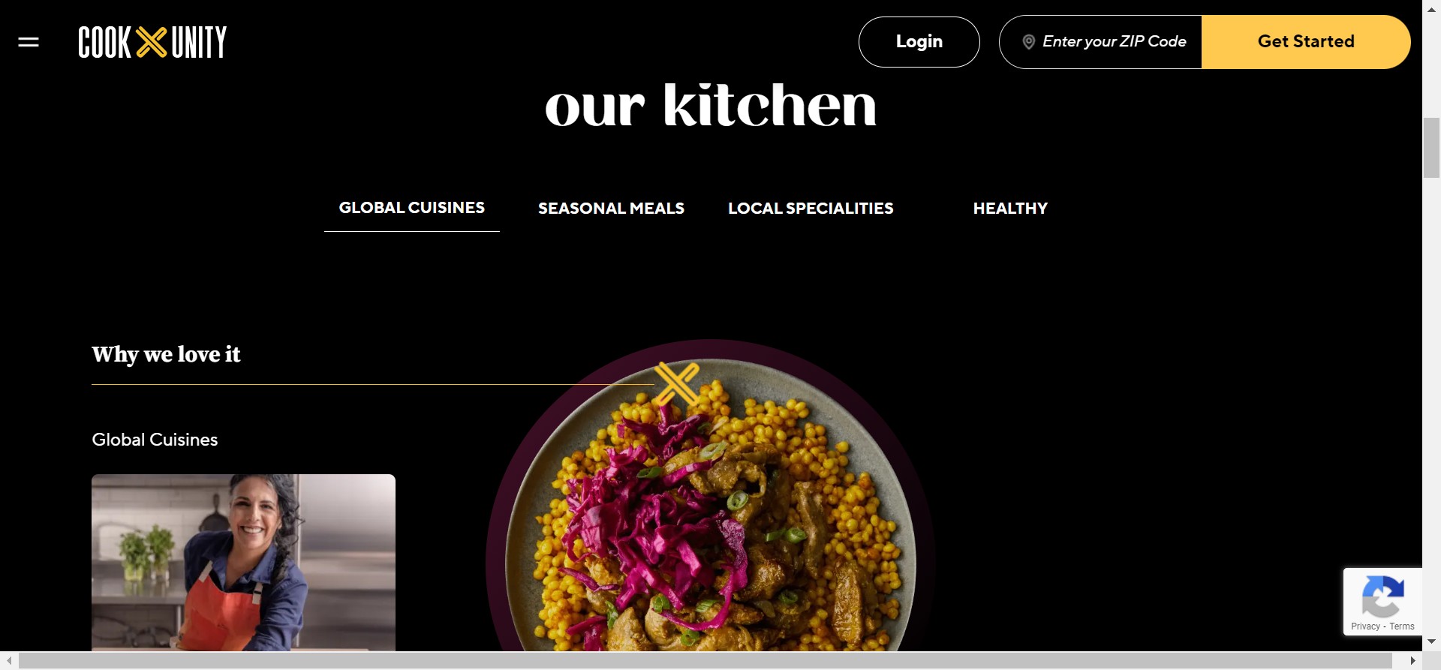Screen dimensions: 1441x670
Task: Select the Global Cuisines tab
Action: (x=411, y=208)
